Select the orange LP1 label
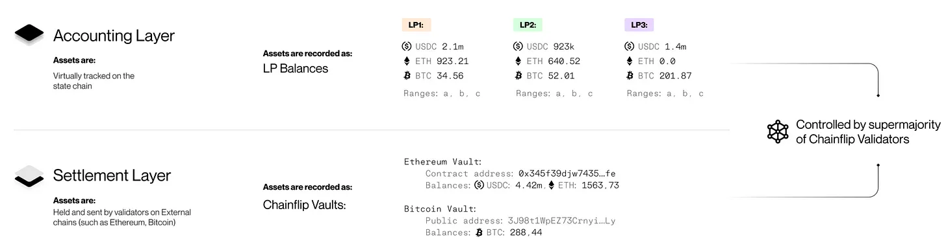This screenshot has width=946, height=248. tap(416, 25)
